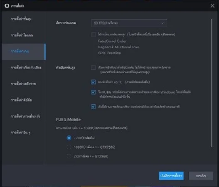Click the vertical scrollbar on the right
This screenshot has height=187, width=219.
(x=212, y=83)
